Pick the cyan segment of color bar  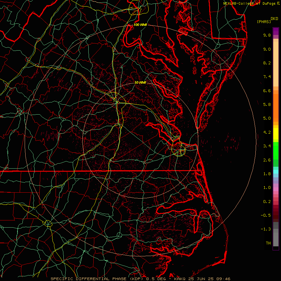coord(276,172)
